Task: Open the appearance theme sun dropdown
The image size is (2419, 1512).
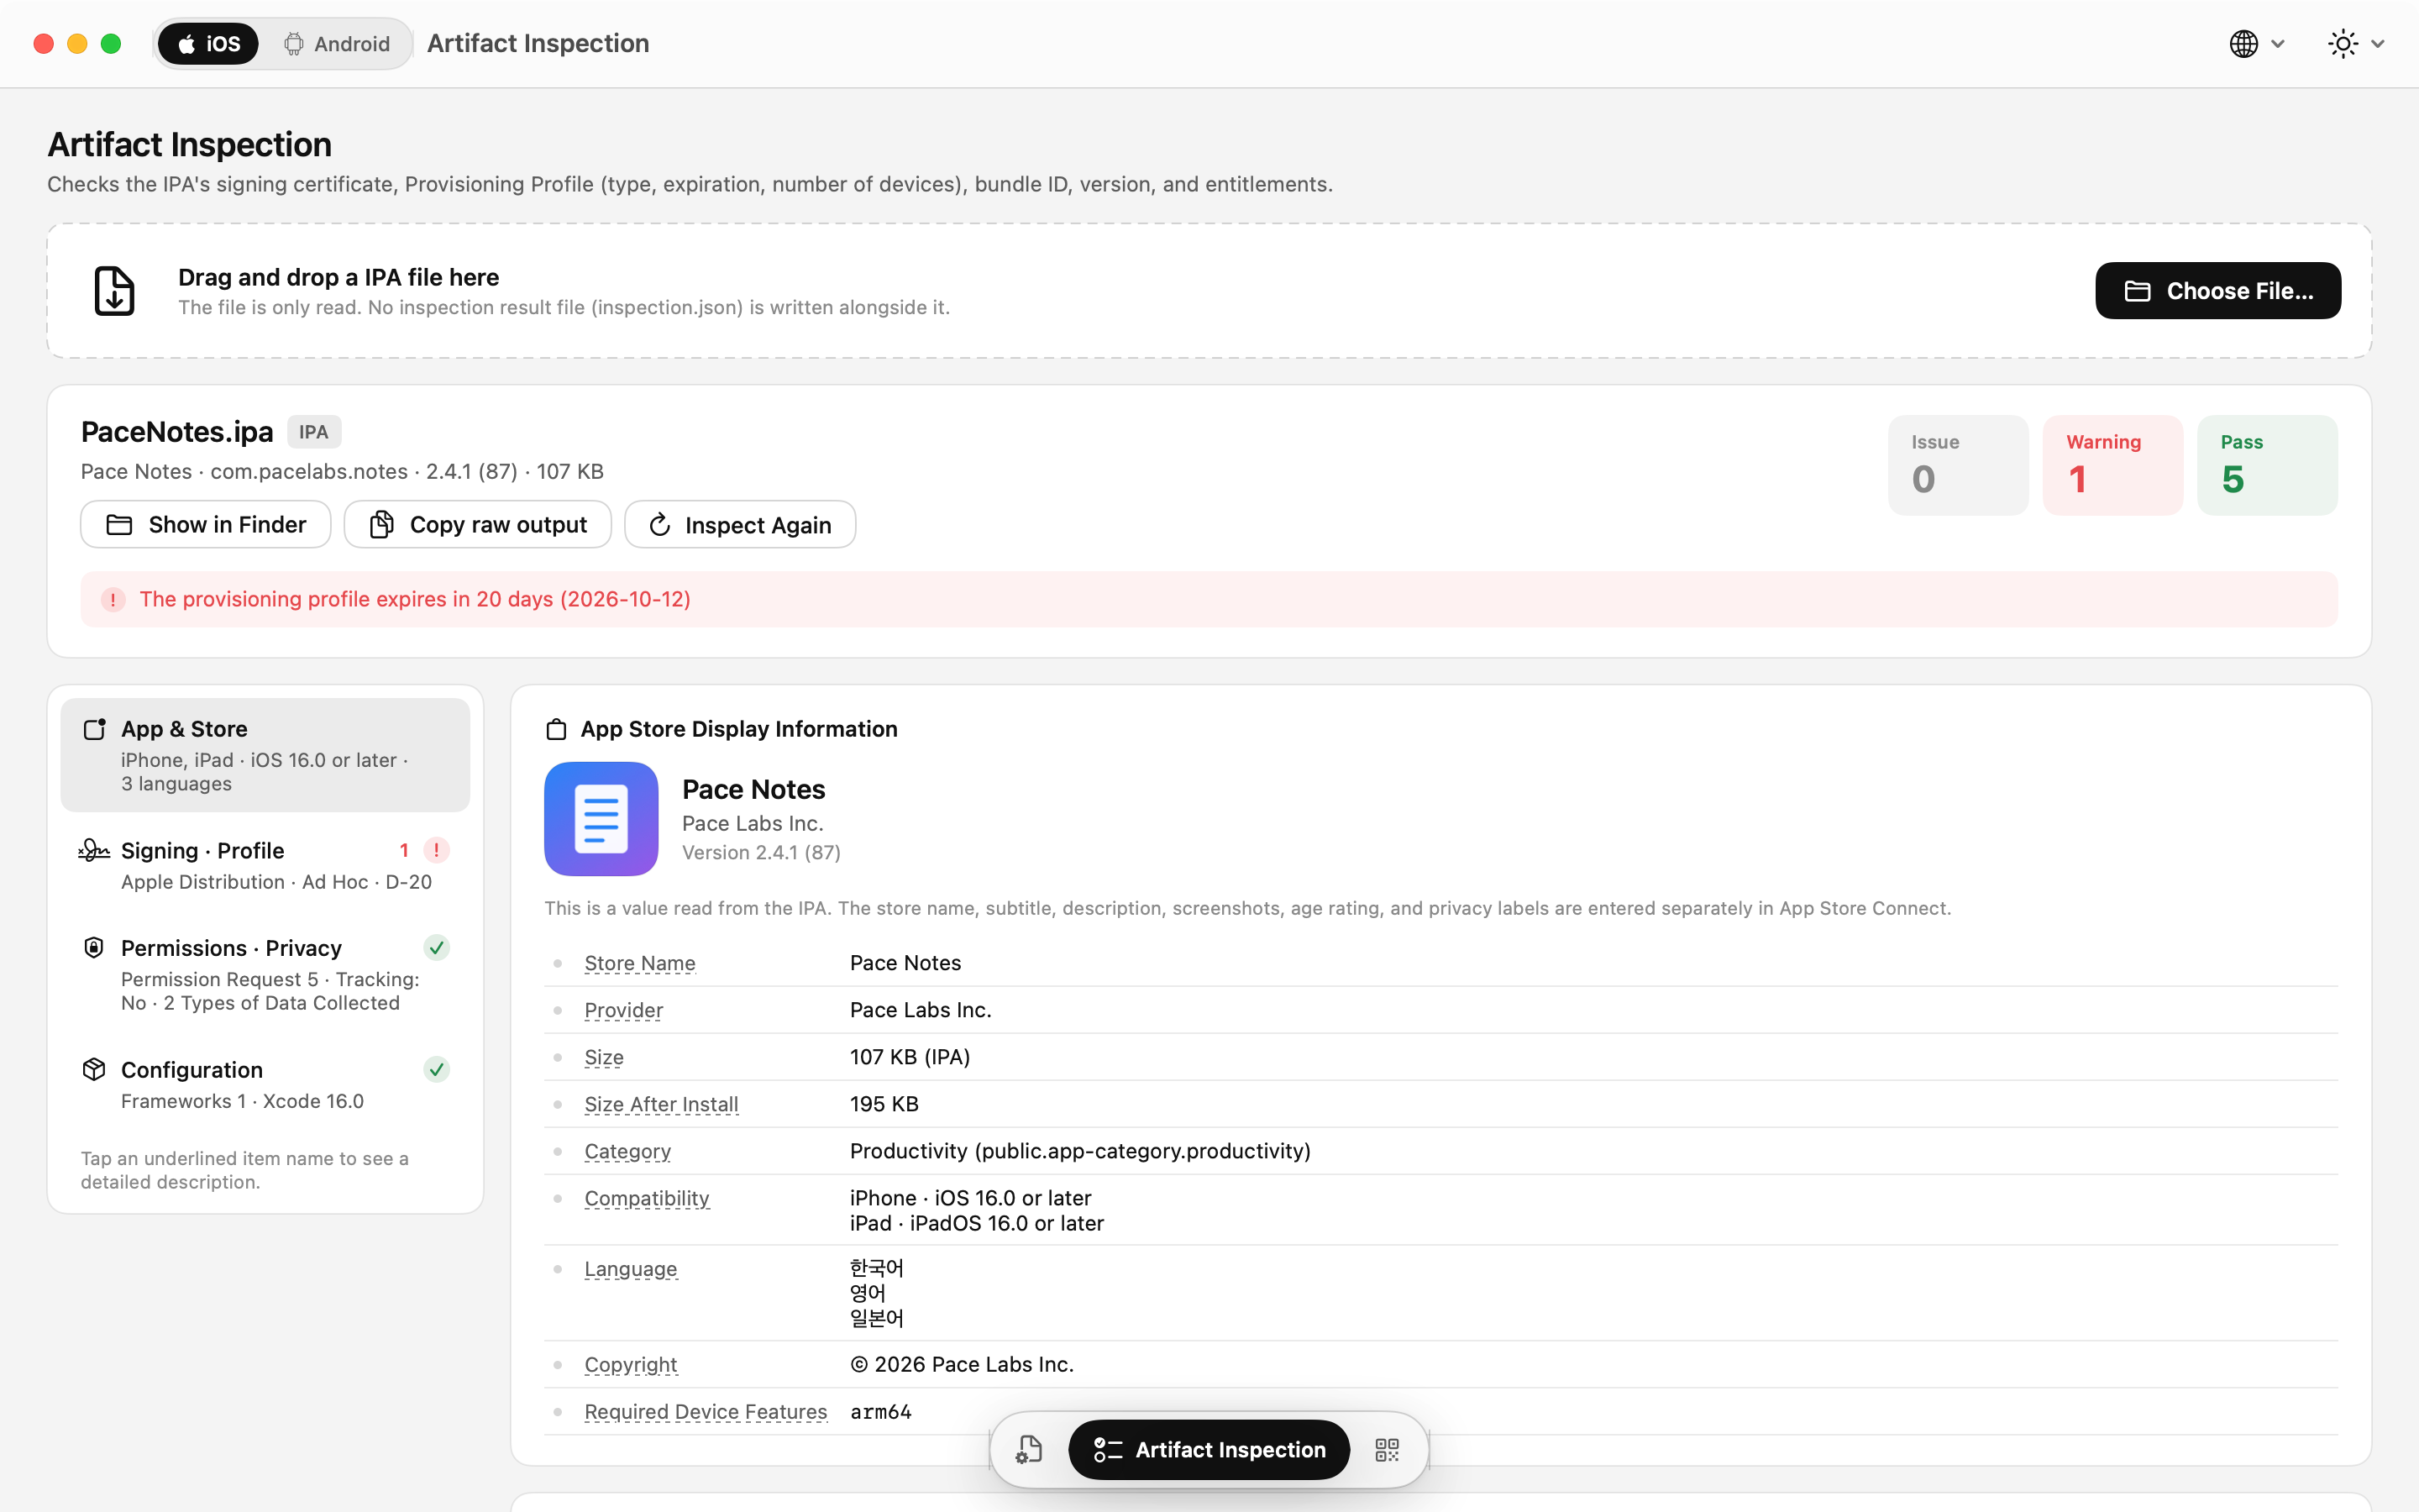Action: coord(2356,44)
